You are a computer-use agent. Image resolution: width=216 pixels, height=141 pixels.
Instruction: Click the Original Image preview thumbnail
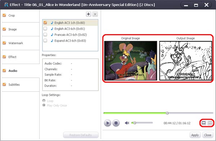131,60
